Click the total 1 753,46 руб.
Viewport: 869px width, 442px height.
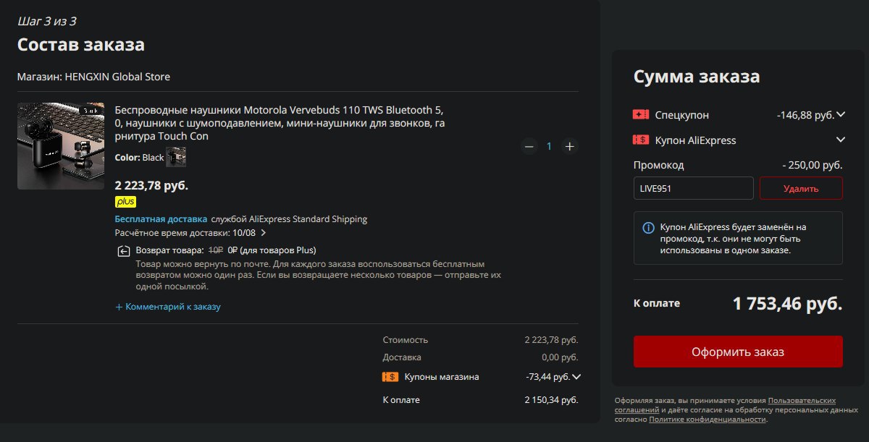[788, 304]
